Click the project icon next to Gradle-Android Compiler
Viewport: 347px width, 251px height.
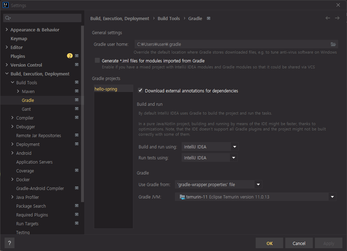click(77, 188)
